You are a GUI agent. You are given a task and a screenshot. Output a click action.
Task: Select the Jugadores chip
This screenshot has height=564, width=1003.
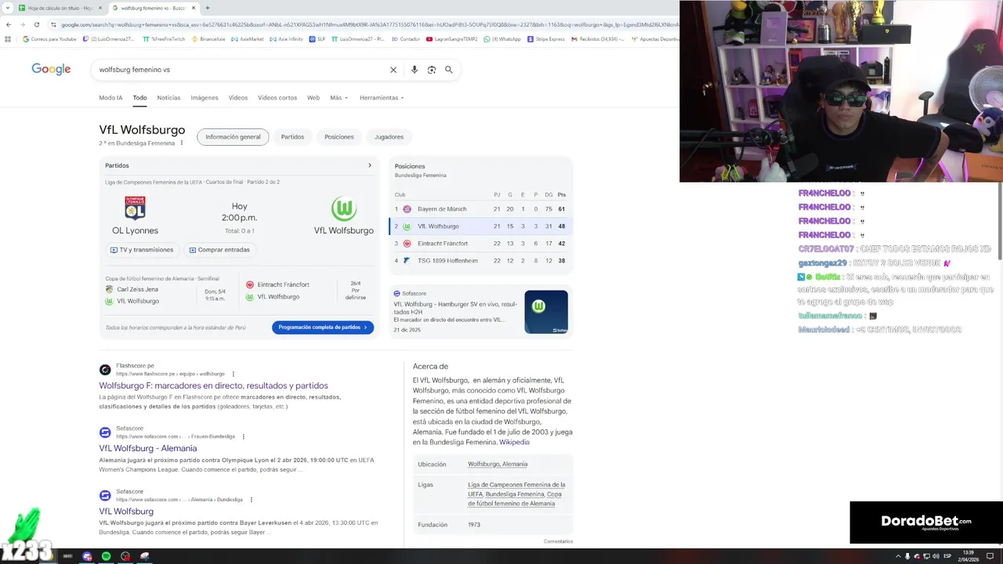[389, 137]
